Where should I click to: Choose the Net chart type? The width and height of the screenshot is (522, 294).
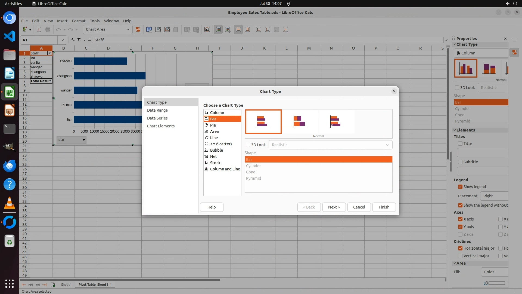213,157
